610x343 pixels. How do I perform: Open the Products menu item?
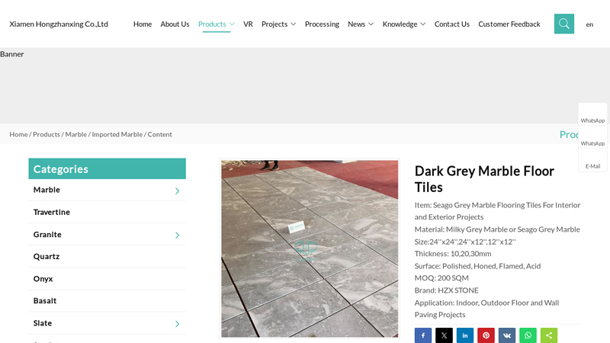[x=212, y=24]
